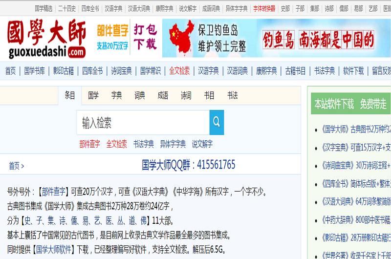Switch to the 书法 search tab
Screen dimensions: 391x259
[233, 95]
